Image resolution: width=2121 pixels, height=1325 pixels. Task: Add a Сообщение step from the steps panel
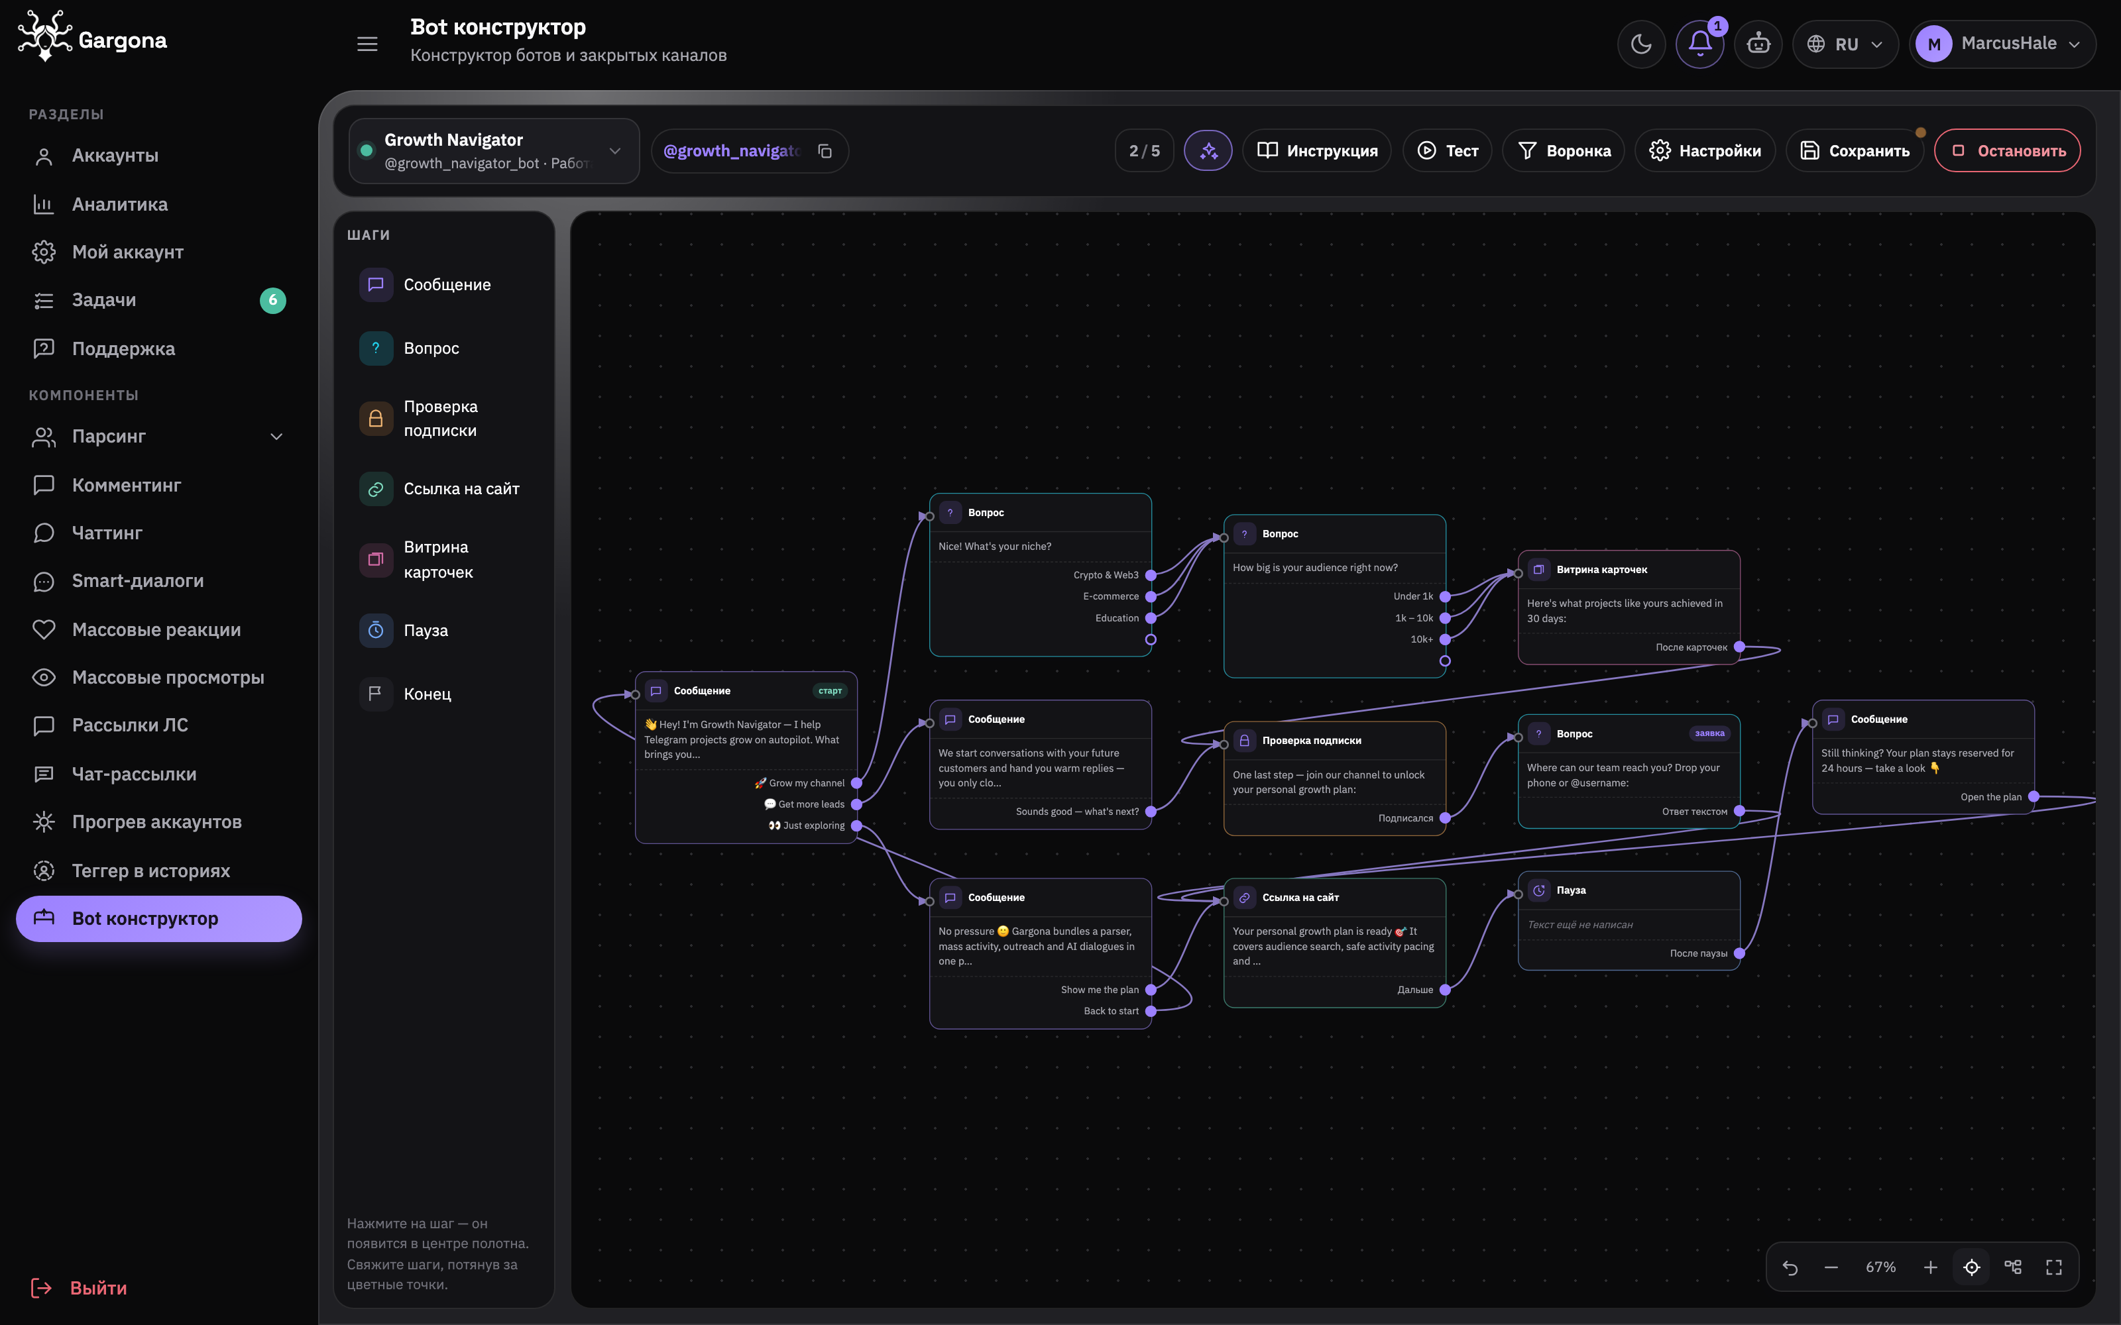(x=444, y=285)
